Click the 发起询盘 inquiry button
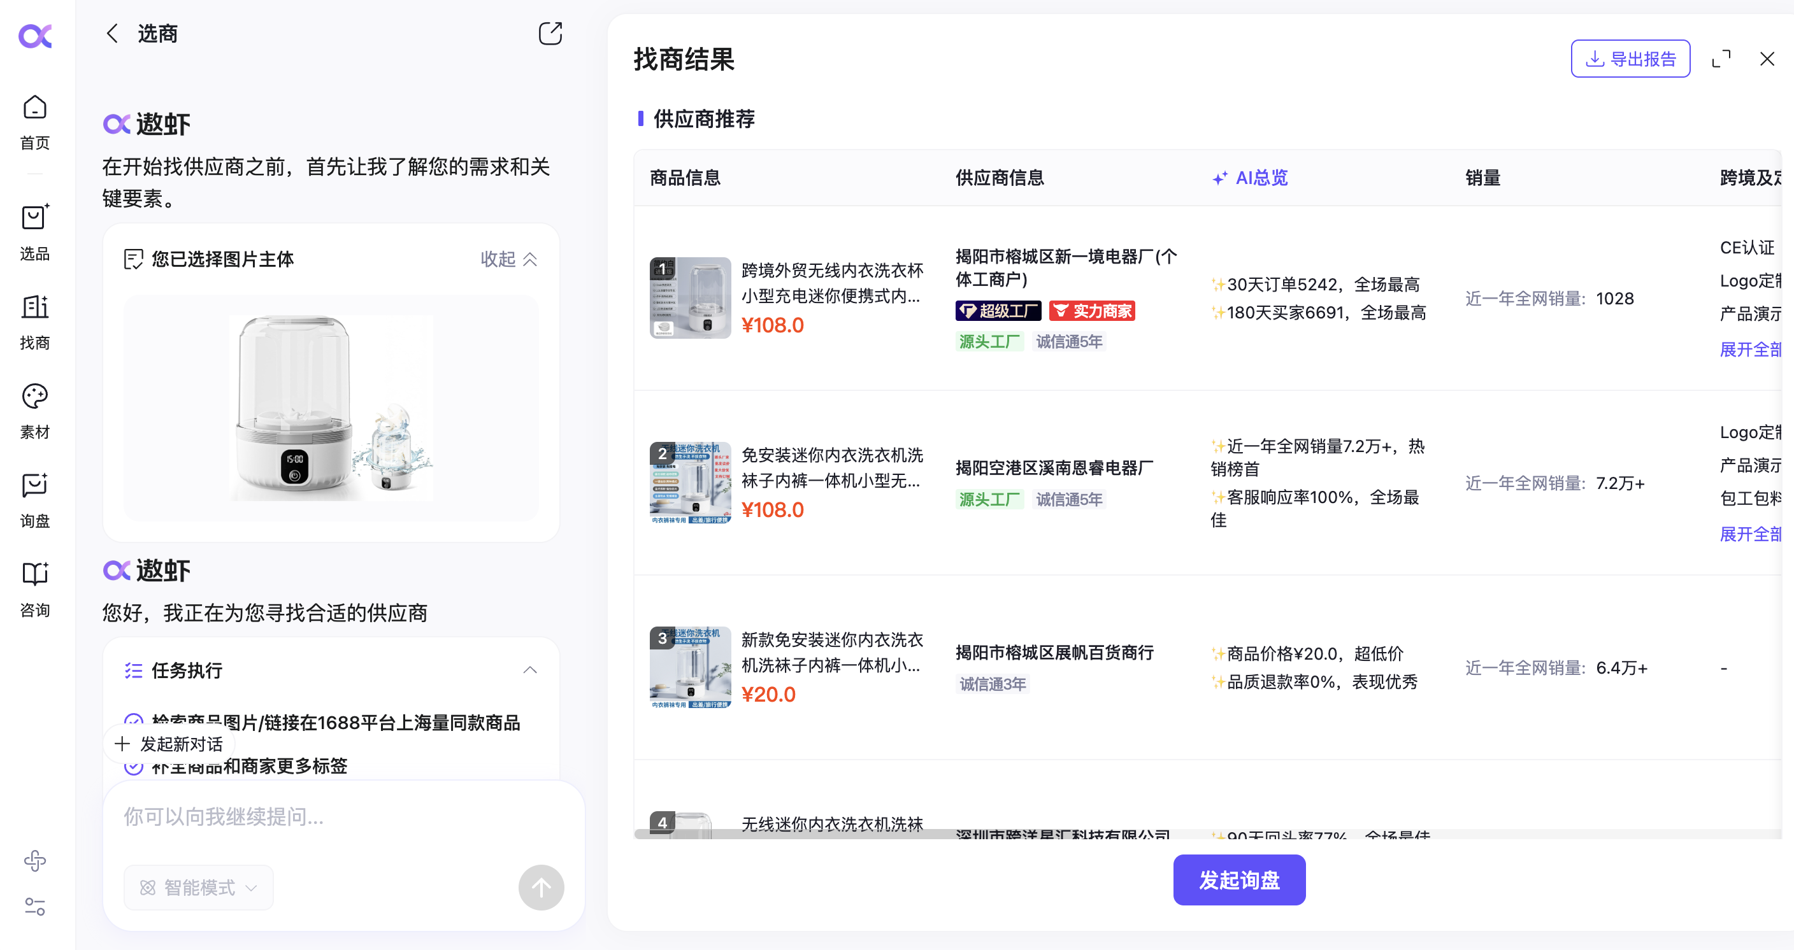Viewport: 1794px width, 950px height. [x=1239, y=880]
